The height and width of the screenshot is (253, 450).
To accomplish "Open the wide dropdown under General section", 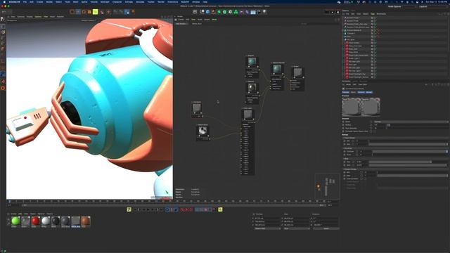I will tap(411, 122).
